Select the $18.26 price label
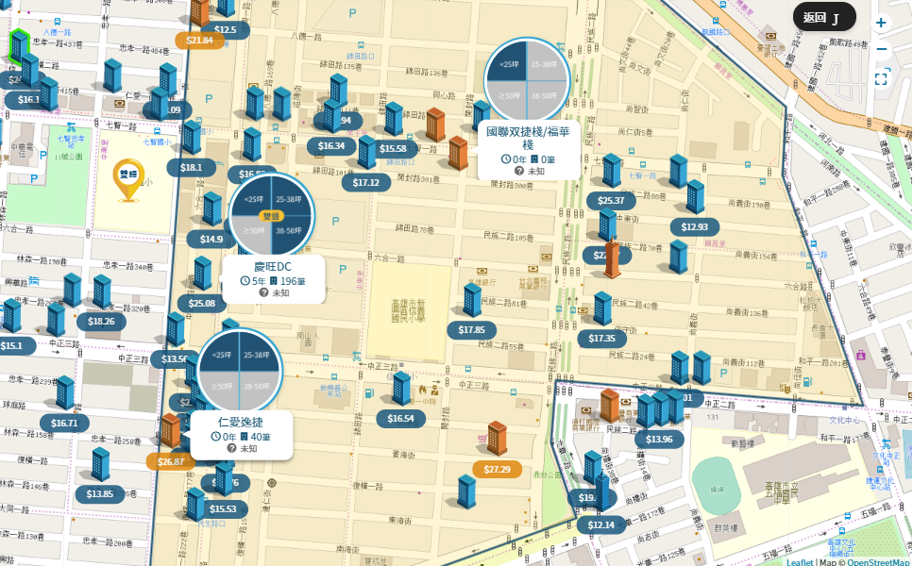 (101, 321)
